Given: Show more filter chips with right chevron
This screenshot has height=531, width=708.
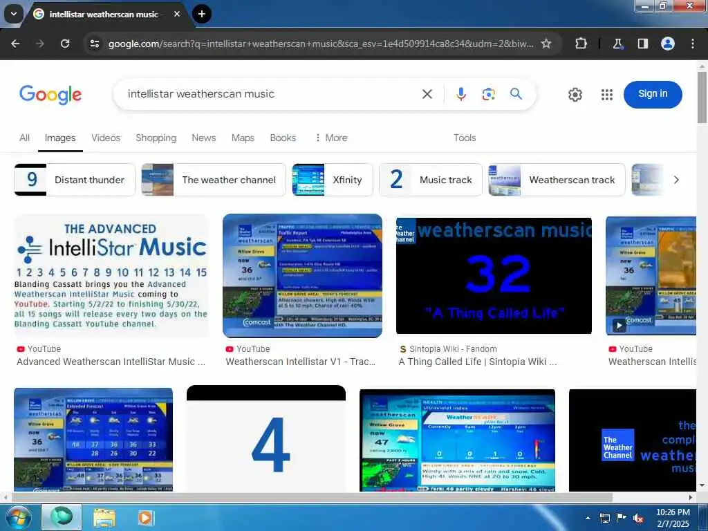Looking at the screenshot, I should click(676, 180).
